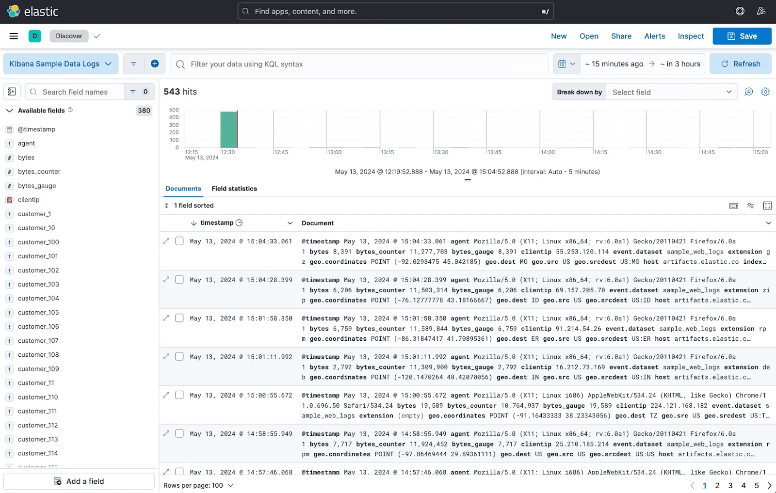Viewport: 776px width, 493px height.
Task: Click the Refresh button
Action: [741, 64]
